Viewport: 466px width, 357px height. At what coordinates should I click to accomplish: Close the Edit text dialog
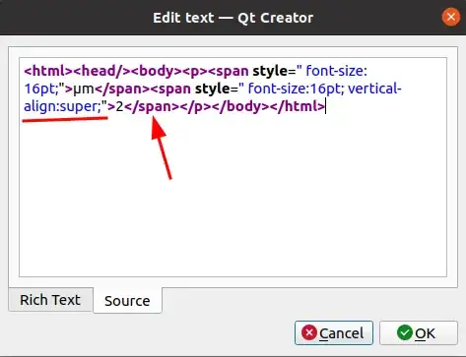[x=450, y=17]
